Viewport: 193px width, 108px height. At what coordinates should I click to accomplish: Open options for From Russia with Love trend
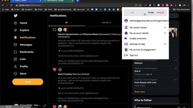176,80
